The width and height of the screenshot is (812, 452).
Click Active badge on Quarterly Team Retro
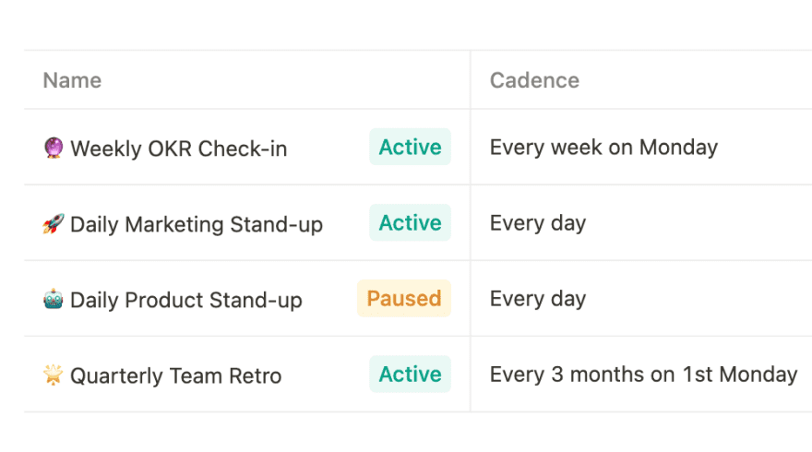pyautogui.click(x=410, y=374)
